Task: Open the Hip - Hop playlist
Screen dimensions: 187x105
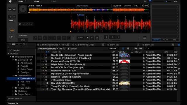Action: pyautogui.click(x=25, y=82)
